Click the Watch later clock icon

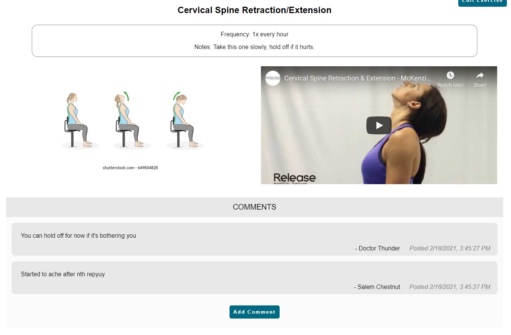[450, 76]
